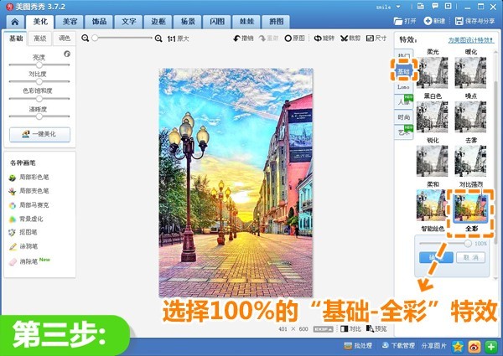Share to Weibo using the red icon
The height and width of the screenshot is (356, 503).
tap(474, 346)
